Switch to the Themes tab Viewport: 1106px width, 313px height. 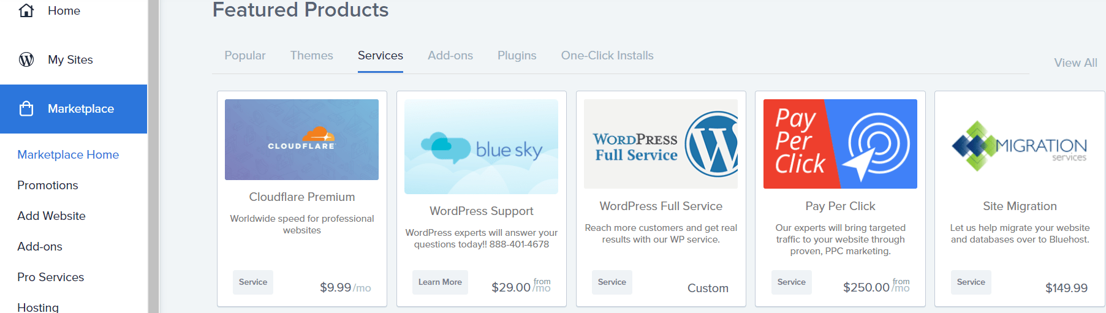(x=312, y=56)
